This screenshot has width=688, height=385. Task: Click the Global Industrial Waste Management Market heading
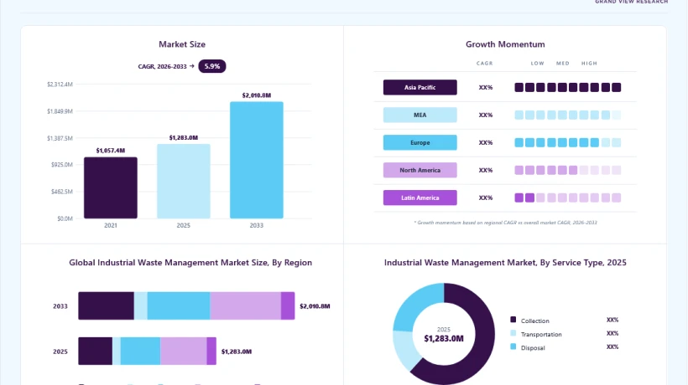coord(190,263)
